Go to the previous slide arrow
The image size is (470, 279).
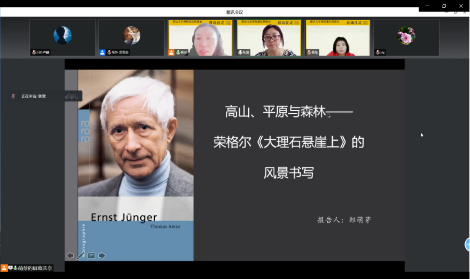click(x=70, y=256)
